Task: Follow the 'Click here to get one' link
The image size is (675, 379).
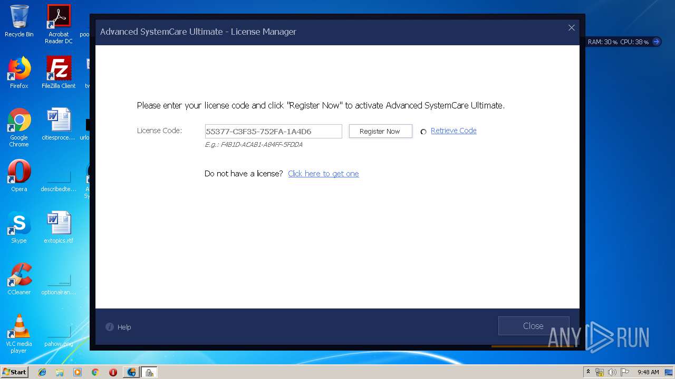Action: tap(323, 174)
